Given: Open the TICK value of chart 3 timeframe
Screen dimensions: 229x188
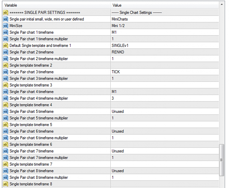Looking at the screenshot, I should [165, 72].
